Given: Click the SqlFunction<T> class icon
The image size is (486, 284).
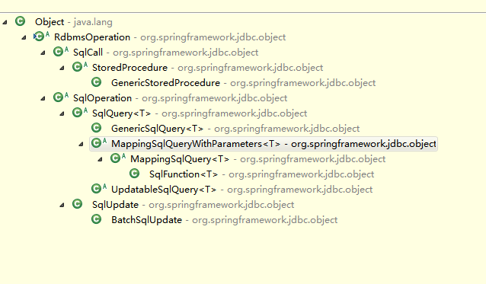Looking at the screenshot, I should tap(135, 174).
